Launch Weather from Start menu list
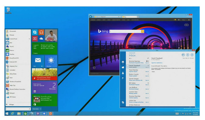Viewport: 205px width, 120px height. click(x=18, y=54)
